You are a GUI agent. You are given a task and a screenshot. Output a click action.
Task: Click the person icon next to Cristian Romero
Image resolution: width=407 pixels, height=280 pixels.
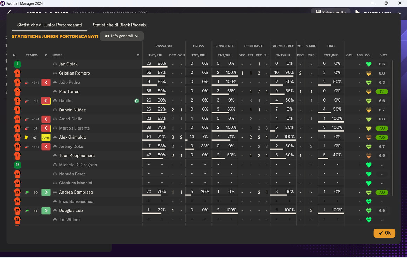(55, 73)
